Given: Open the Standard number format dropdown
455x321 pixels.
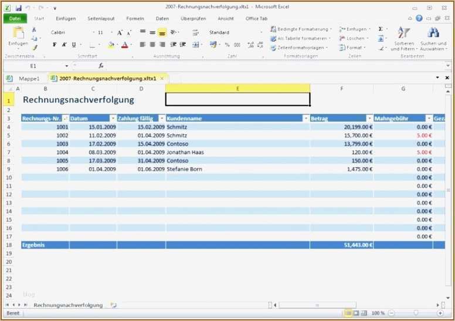Looking at the screenshot, I should pyautogui.click(x=261, y=32).
